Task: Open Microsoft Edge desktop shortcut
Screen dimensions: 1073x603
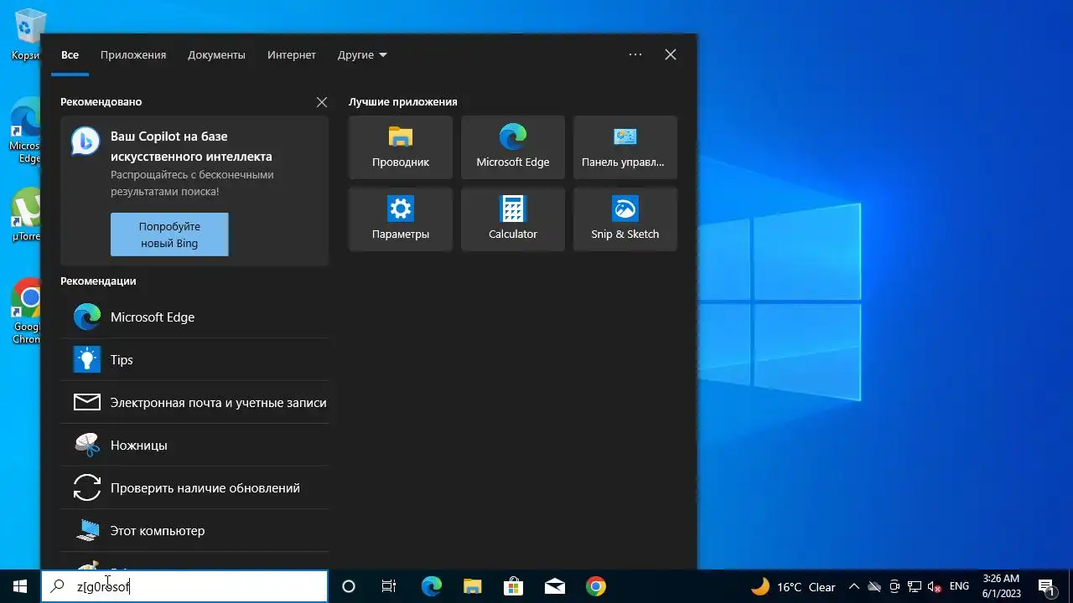Action: pyautogui.click(x=27, y=131)
